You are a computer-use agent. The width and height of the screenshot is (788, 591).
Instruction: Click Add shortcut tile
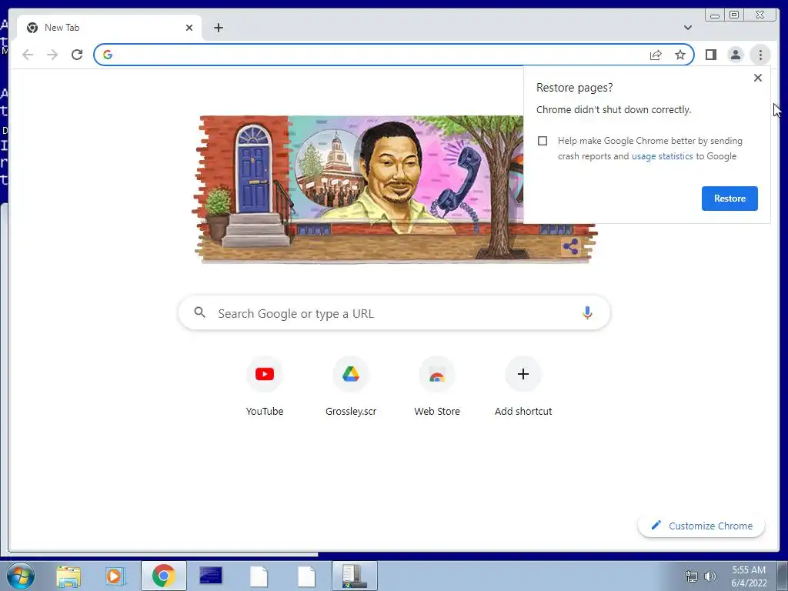523,386
